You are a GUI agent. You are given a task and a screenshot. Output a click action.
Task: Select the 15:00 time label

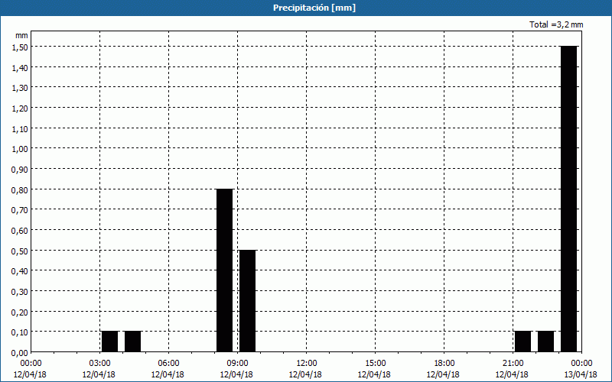point(376,364)
